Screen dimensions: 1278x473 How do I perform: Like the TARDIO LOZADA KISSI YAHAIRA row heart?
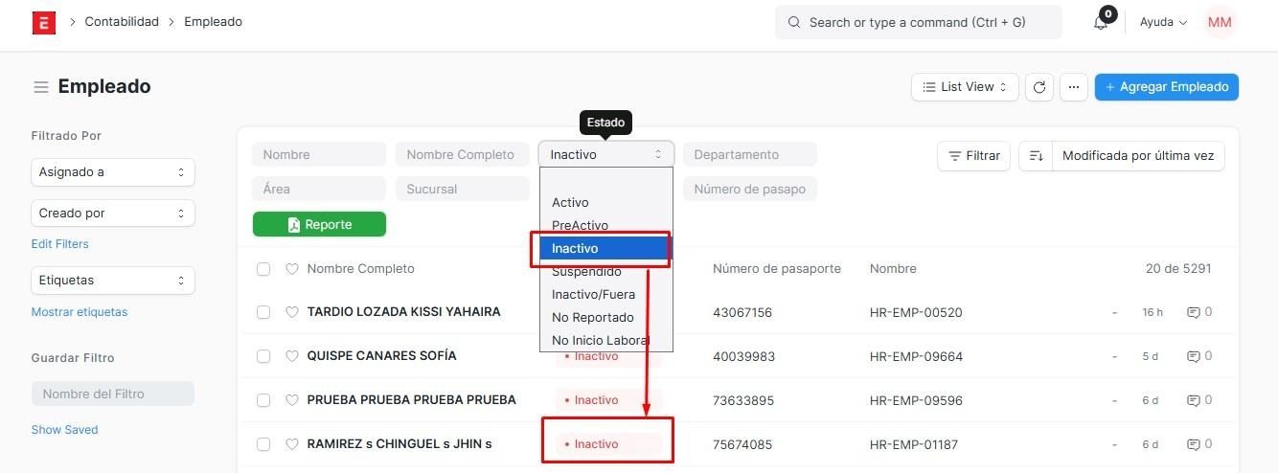pos(292,312)
